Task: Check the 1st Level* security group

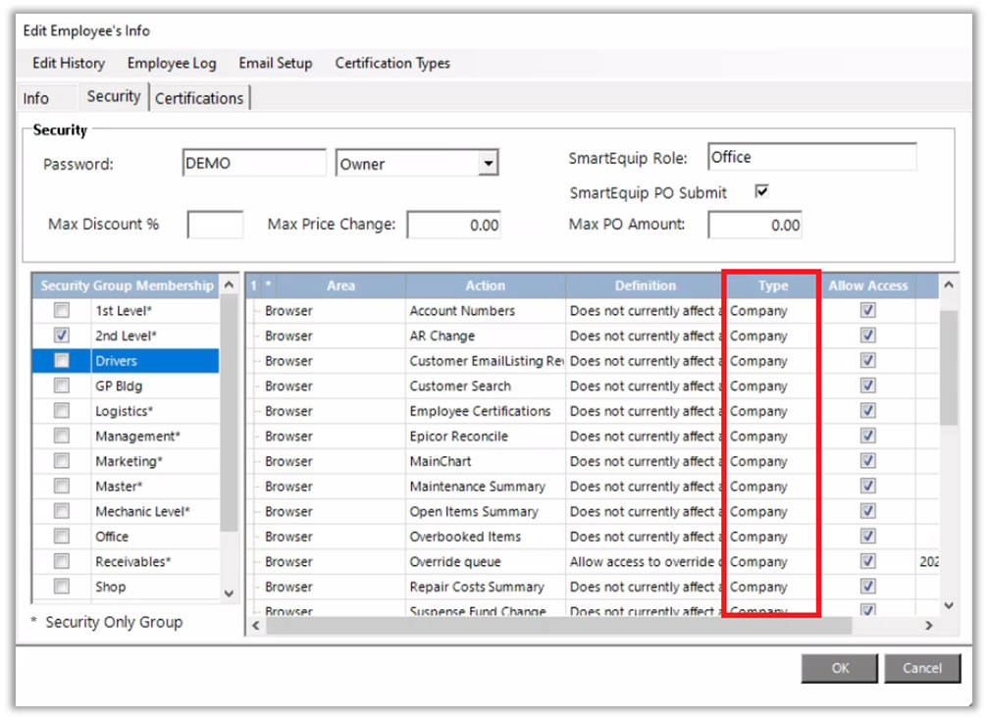Action: click(x=62, y=311)
